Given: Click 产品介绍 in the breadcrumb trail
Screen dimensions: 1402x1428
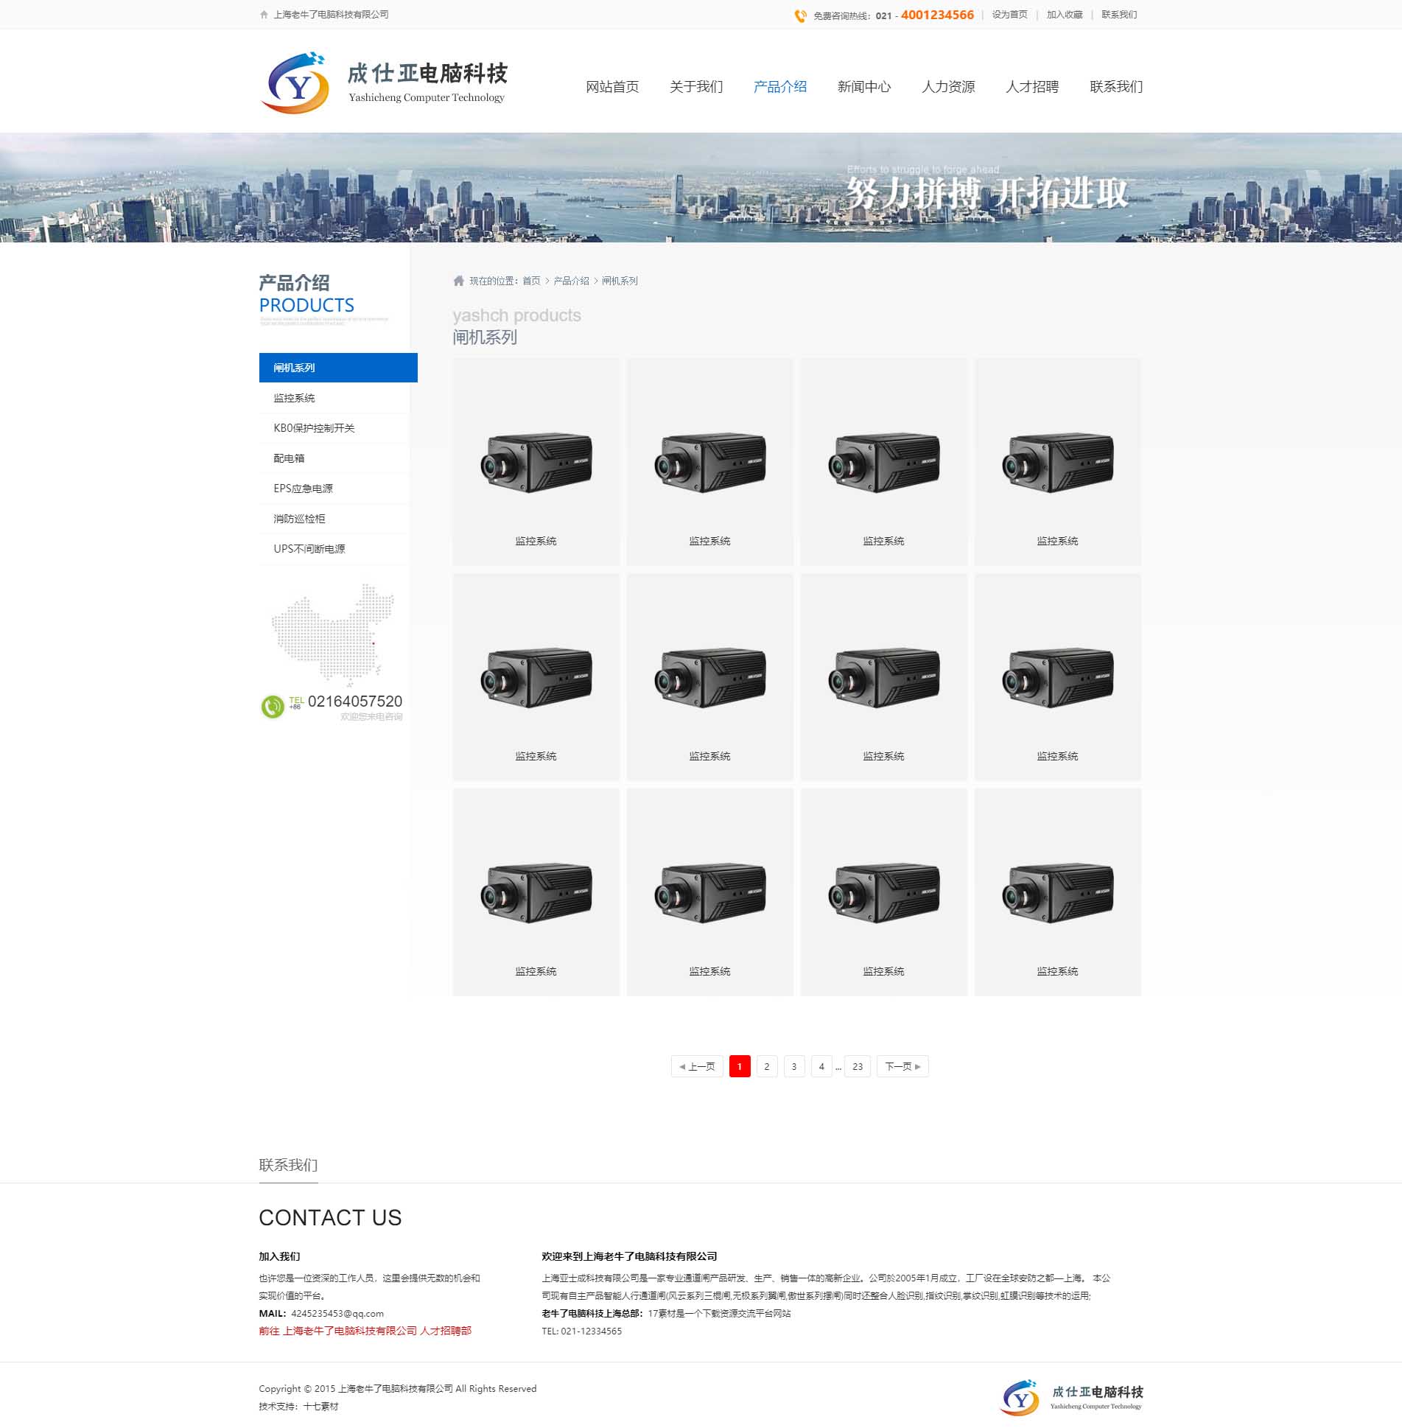Looking at the screenshot, I should (571, 281).
